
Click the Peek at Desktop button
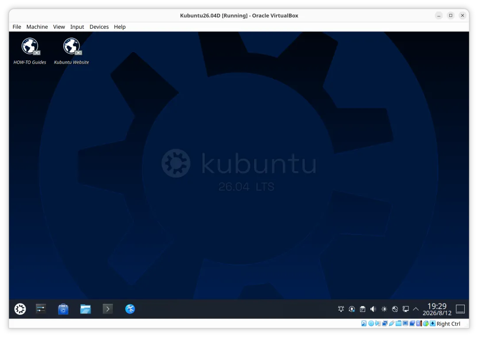460,309
